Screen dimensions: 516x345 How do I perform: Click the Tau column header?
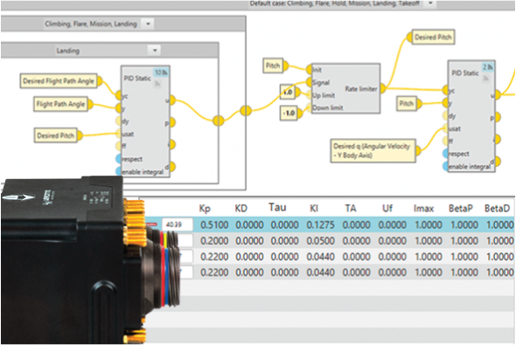coord(277,207)
